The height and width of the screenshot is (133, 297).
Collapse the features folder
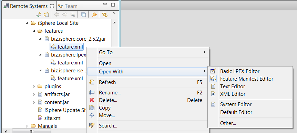(x=34, y=31)
